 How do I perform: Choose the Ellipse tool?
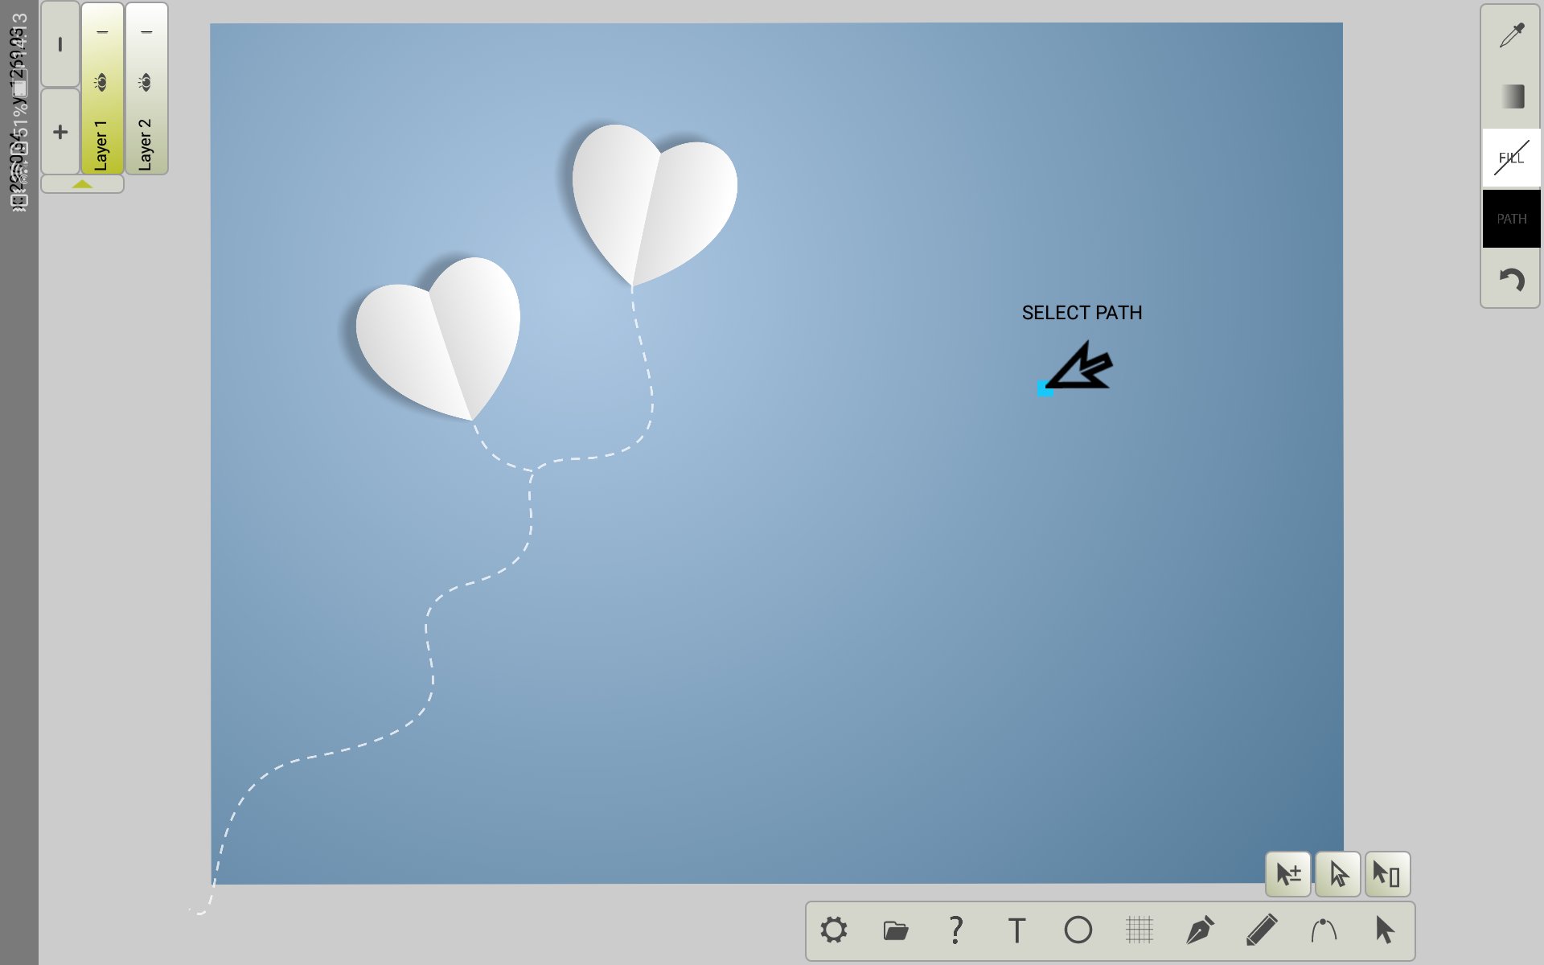[1078, 930]
